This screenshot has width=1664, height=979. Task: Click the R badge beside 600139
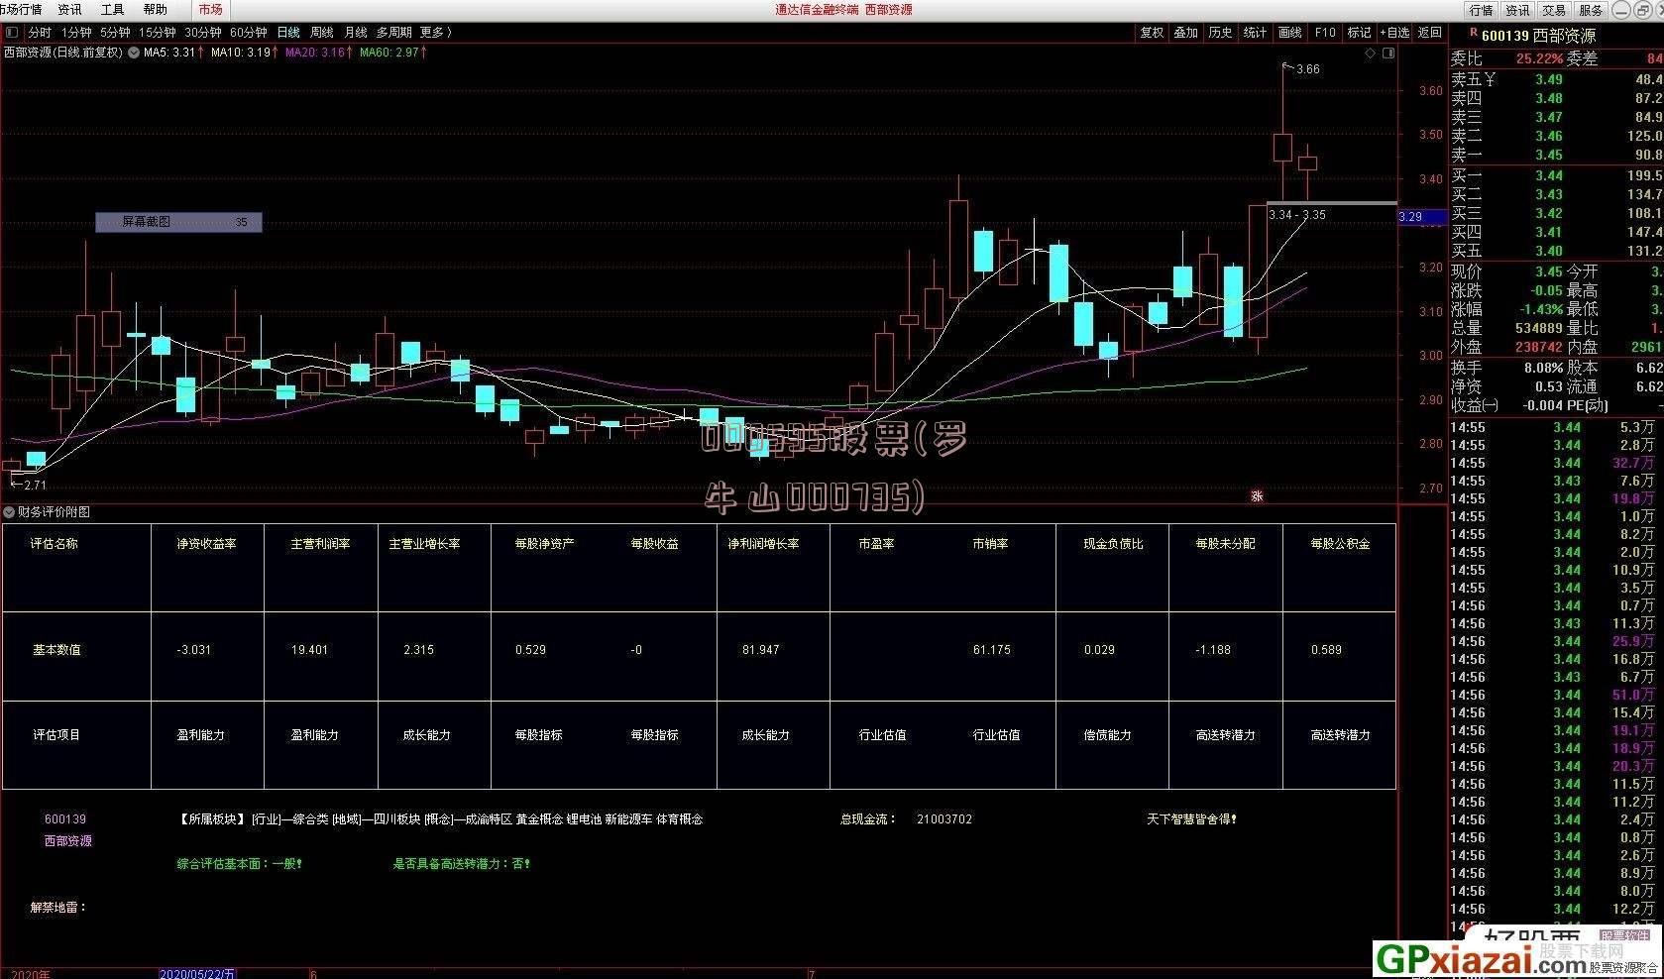tap(1473, 34)
